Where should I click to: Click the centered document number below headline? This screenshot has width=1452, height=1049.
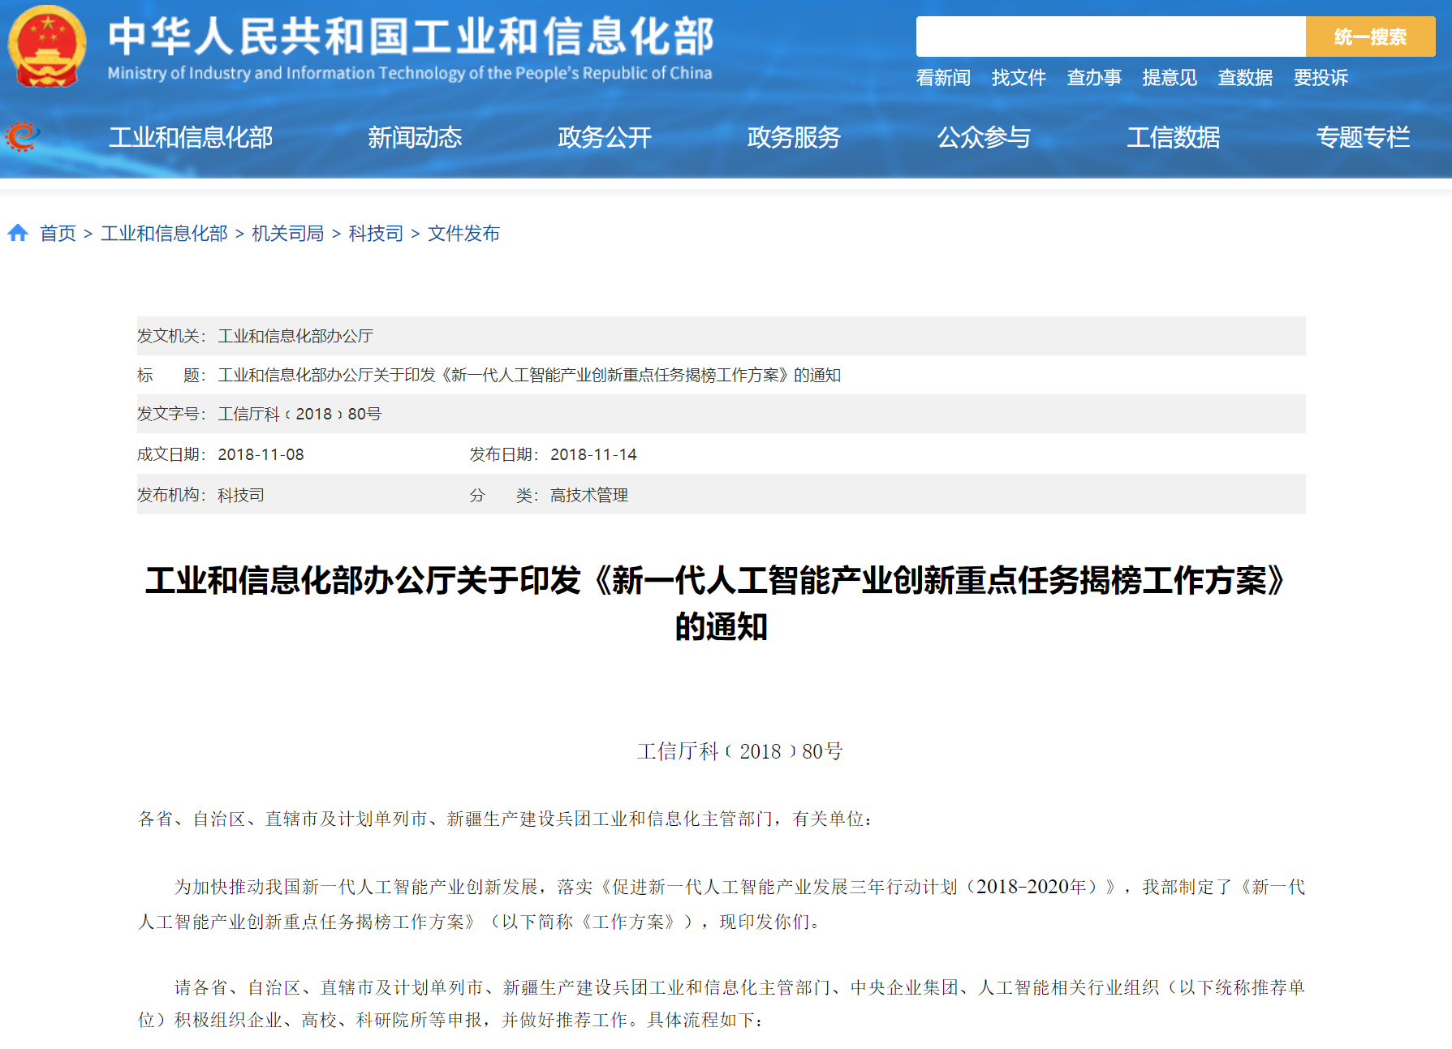point(739,751)
